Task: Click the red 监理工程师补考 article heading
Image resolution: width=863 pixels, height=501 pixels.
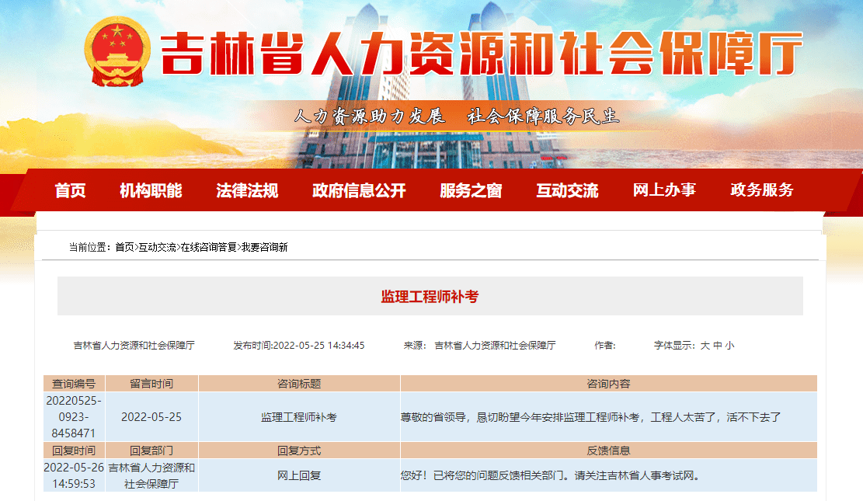Action: 430,296
